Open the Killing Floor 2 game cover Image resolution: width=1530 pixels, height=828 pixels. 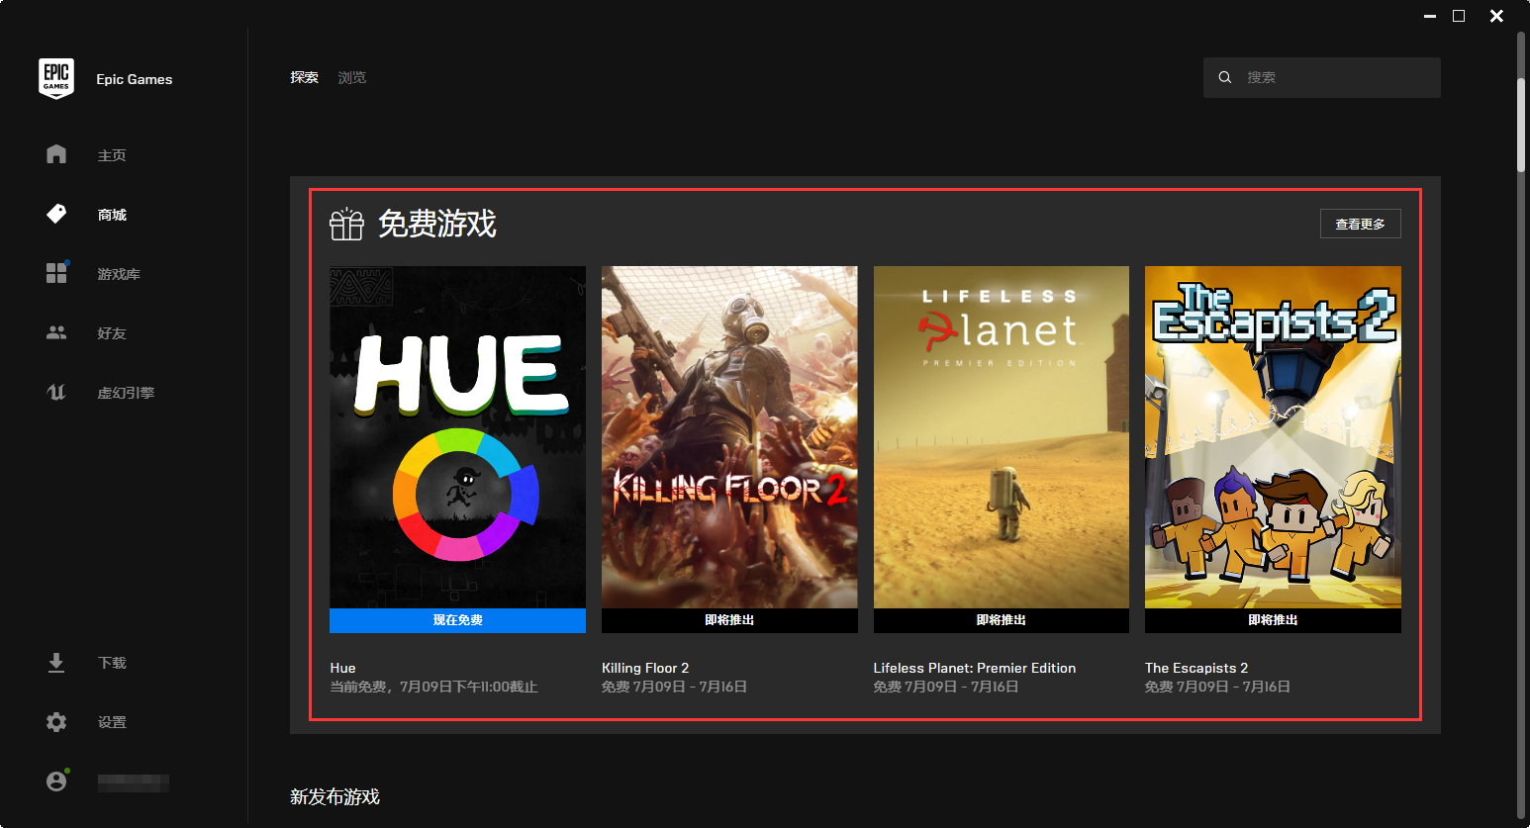[729, 437]
